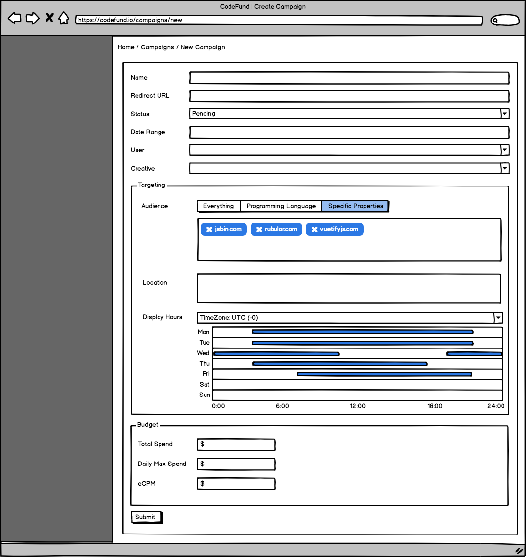Select the Everything audience option

click(218, 206)
